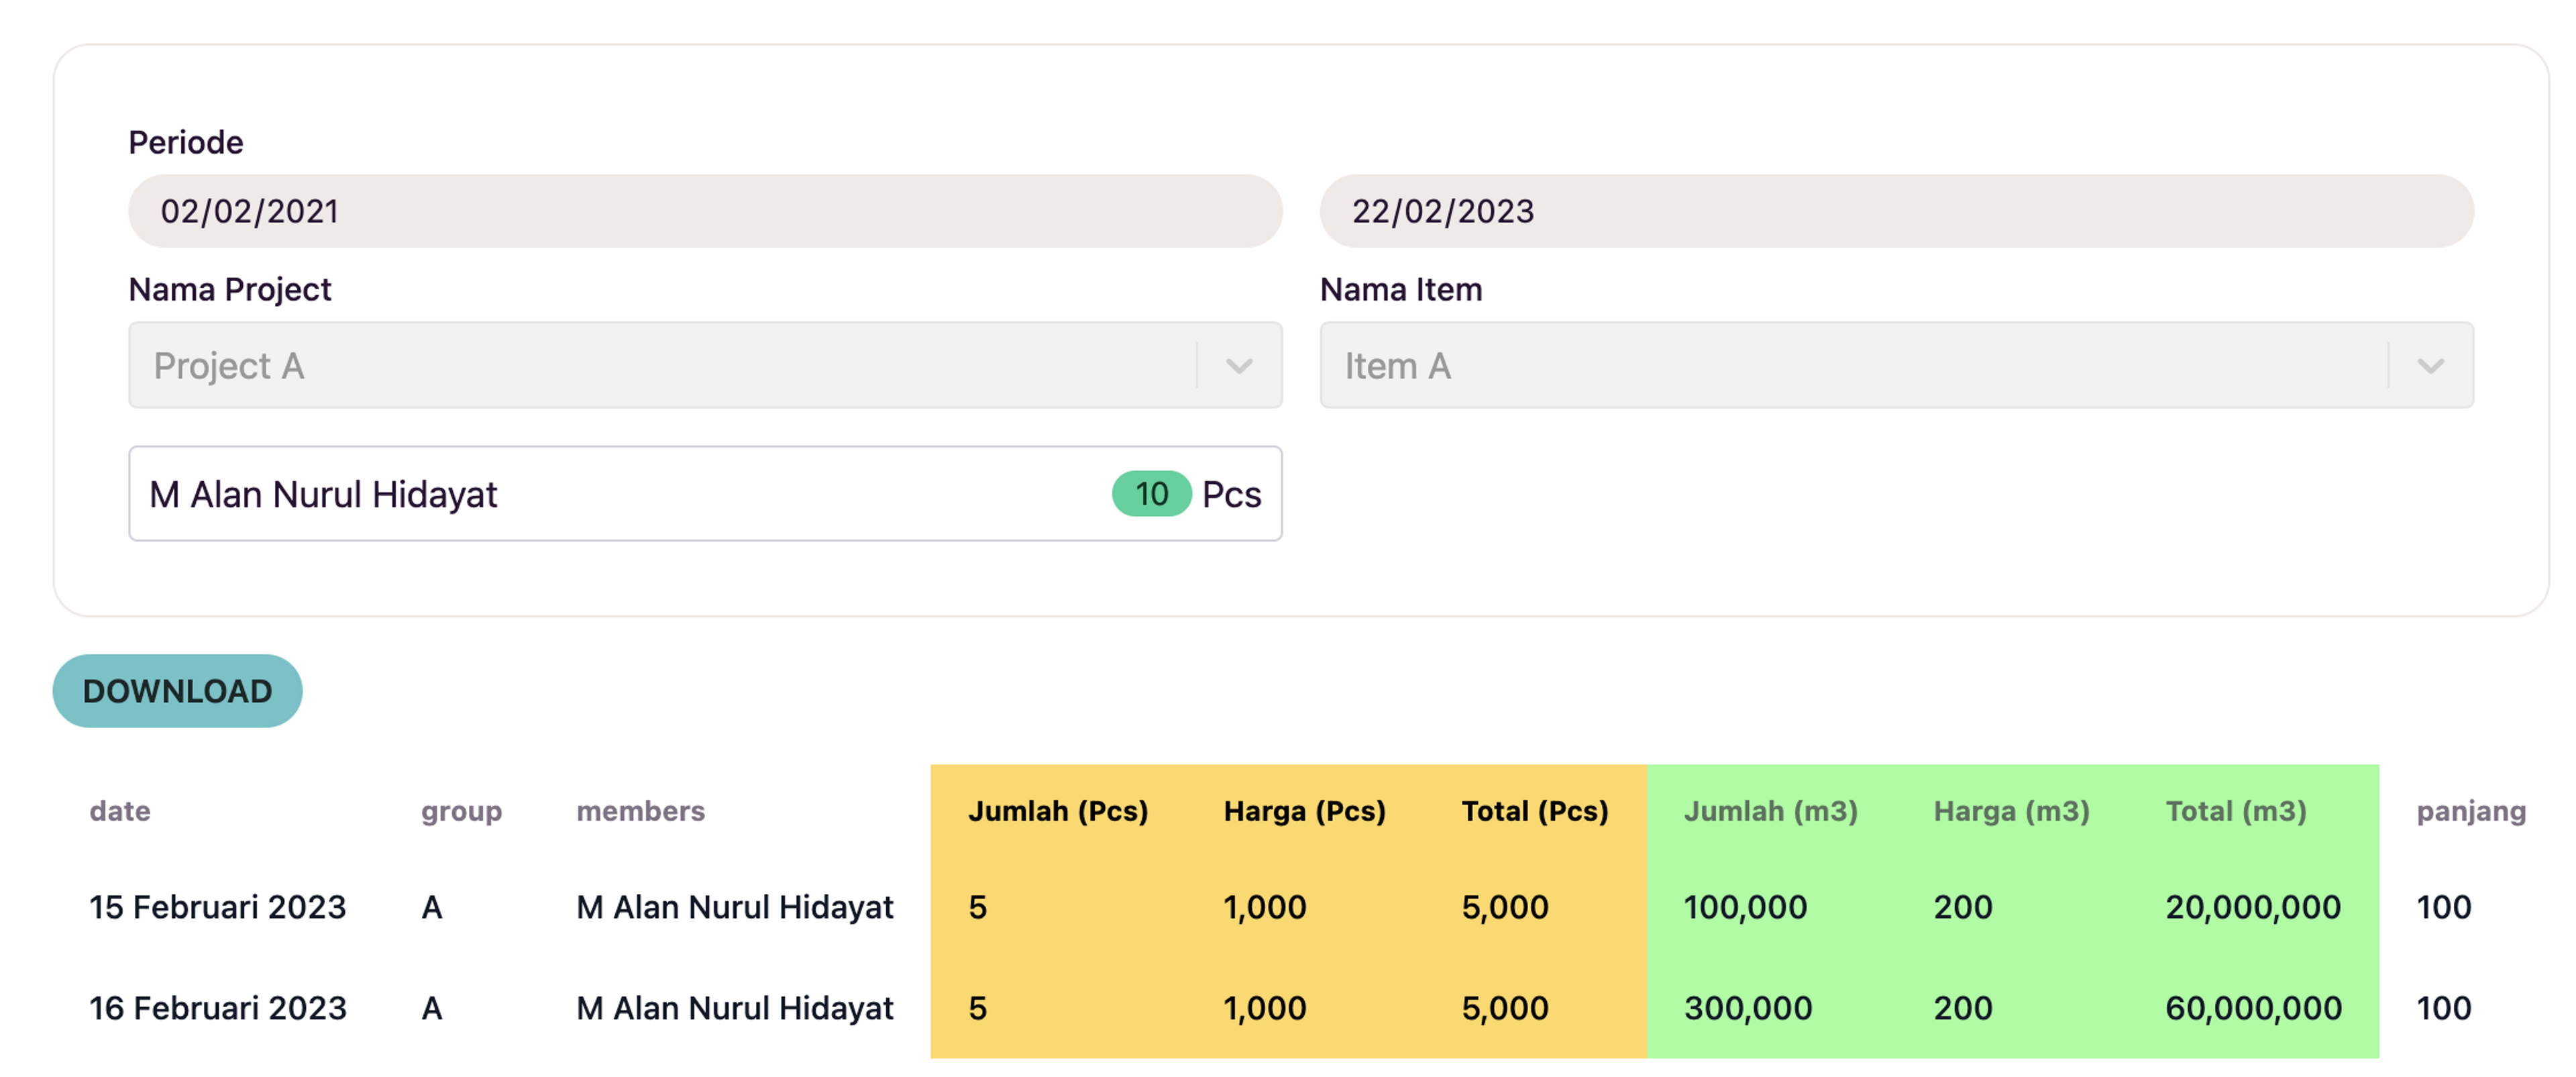Click panjang 100 in 16 Februari row
The image size is (2576, 1077).
(2443, 1008)
